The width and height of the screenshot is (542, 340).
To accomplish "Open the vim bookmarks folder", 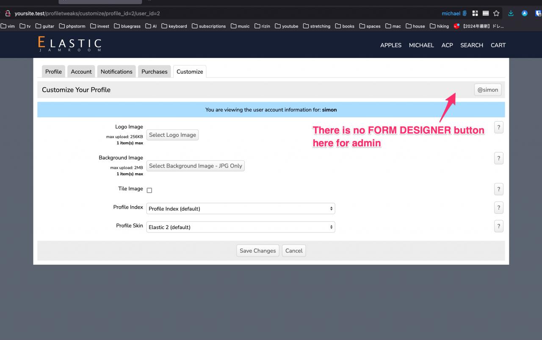I will coord(8,26).
